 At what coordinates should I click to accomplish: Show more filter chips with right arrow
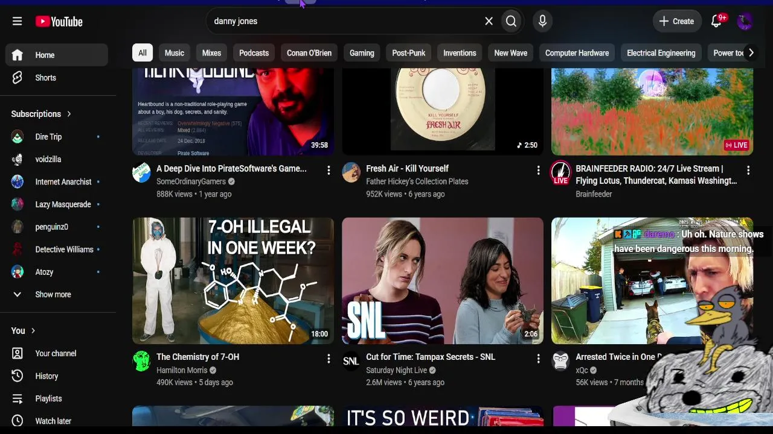tap(751, 53)
